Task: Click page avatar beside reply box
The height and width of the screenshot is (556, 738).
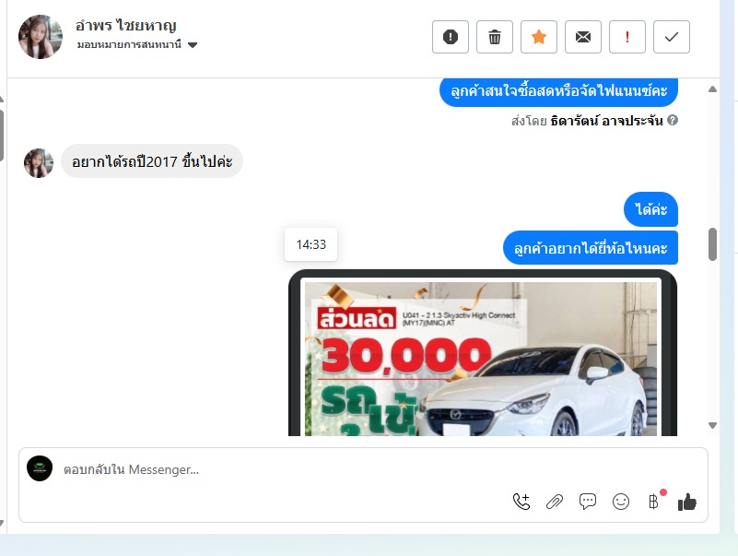Action: click(x=40, y=468)
